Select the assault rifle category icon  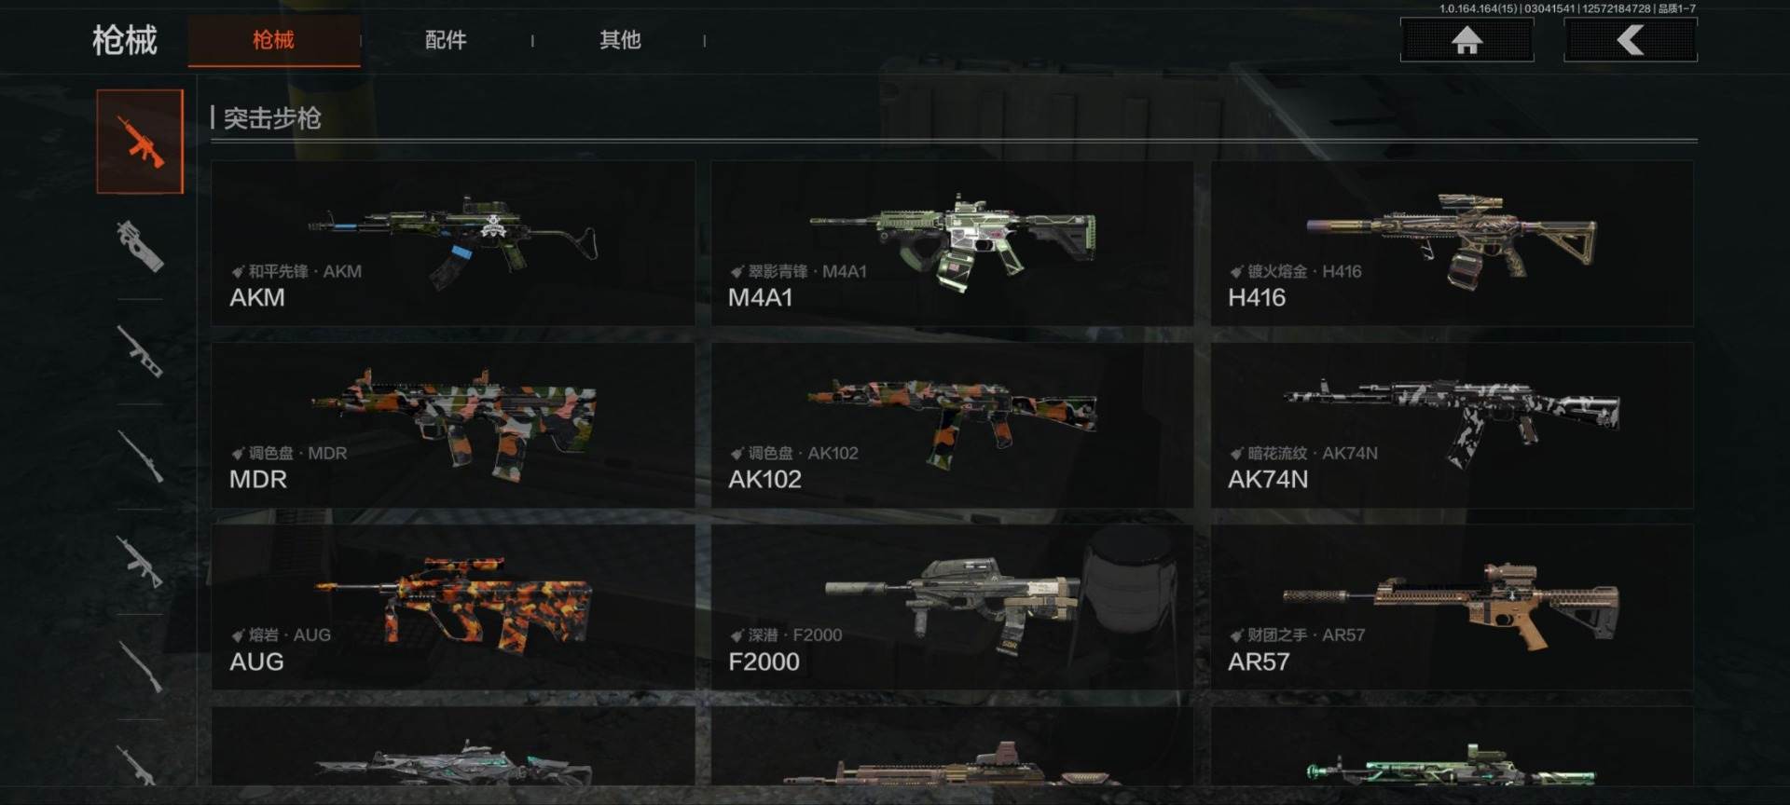(x=140, y=142)
